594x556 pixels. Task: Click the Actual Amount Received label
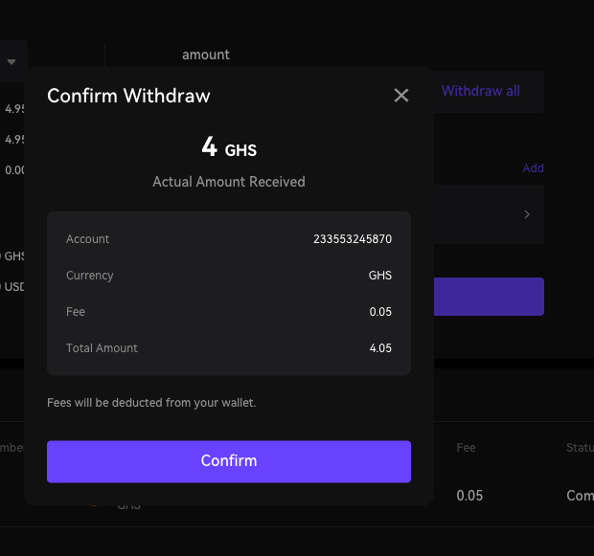point(229,182)
